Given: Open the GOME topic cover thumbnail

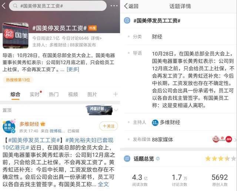Looking at the screenshot, I should click(x=16, y=35).
